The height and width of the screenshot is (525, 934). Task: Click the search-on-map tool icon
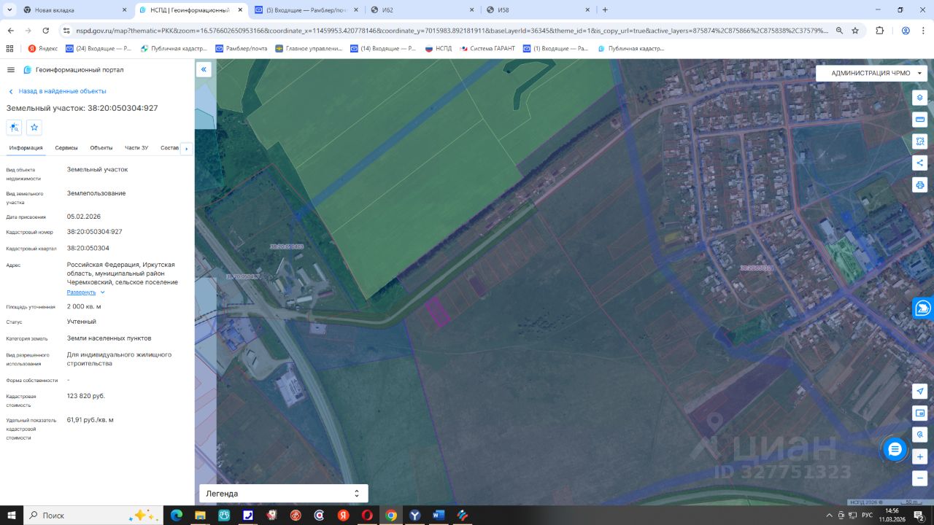click(x=919, y=435)
